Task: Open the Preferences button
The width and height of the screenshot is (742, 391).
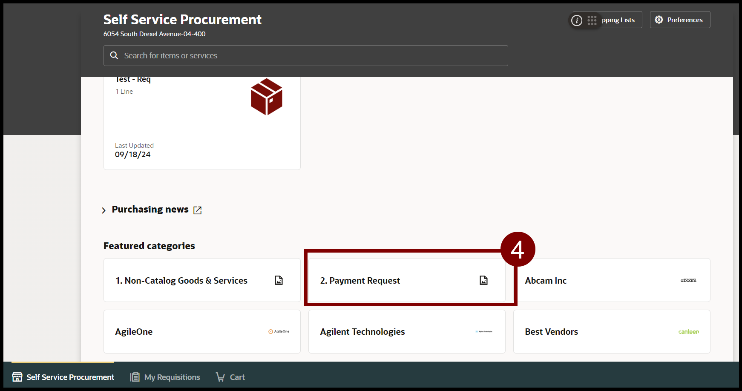Action: click(680, 20)
